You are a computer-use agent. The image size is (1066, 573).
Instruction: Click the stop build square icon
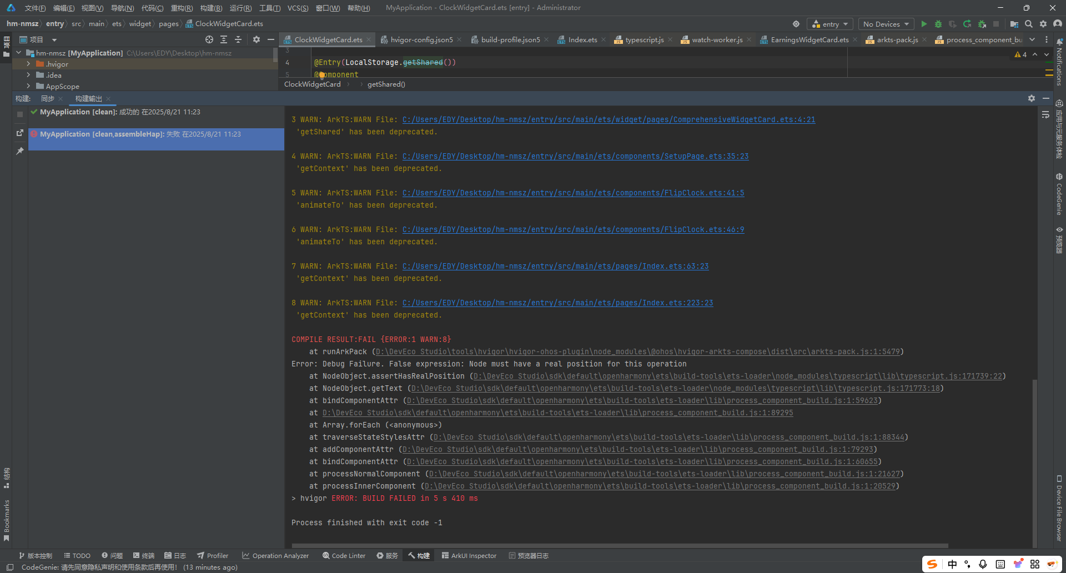(20, 114)
